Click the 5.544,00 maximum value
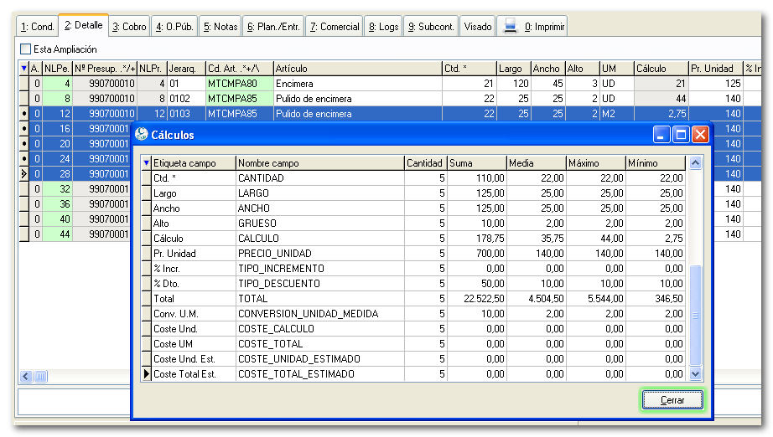Viewport: 773px width, 437px height. coord(595,299)
